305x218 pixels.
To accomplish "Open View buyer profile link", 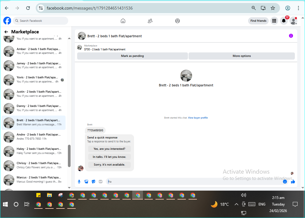I will [198, 118].
